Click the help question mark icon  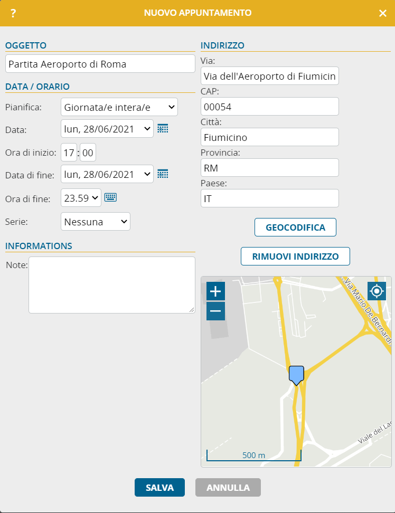coord(13,13)
